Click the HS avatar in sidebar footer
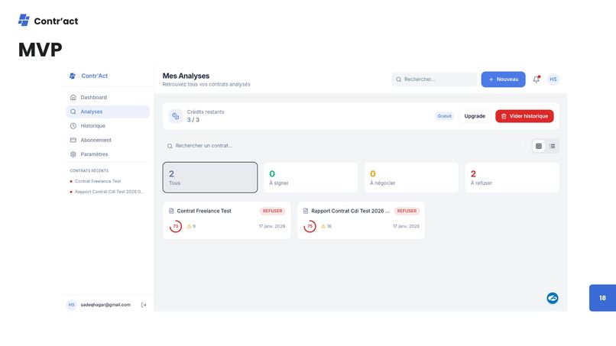The image size is (616, 346). click(72, 305)
